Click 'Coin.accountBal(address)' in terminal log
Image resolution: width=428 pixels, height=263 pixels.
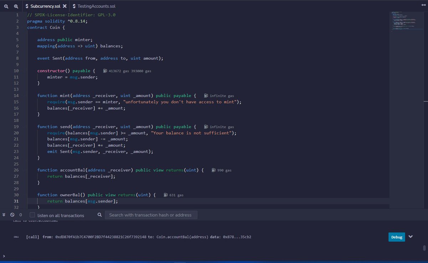182,237
